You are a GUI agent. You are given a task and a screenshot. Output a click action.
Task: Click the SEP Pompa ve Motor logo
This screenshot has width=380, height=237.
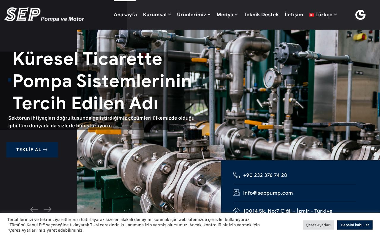(x=45, y=15)
